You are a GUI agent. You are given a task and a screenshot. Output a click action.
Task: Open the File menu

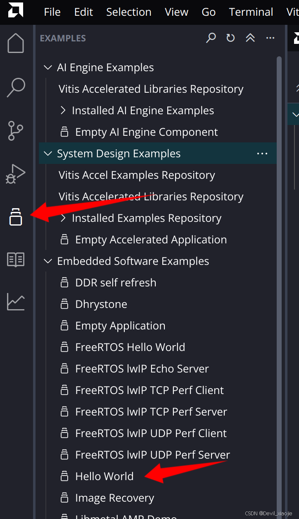tap(52, 12)
